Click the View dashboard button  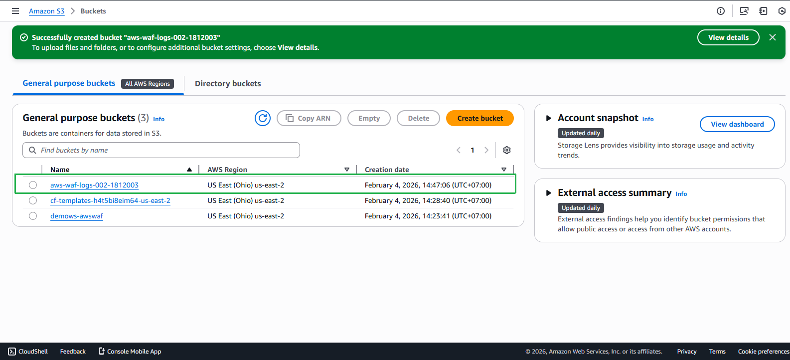click(737, 124)
